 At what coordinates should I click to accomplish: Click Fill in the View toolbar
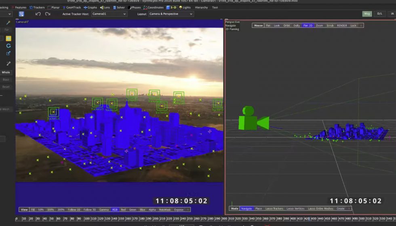33,209
